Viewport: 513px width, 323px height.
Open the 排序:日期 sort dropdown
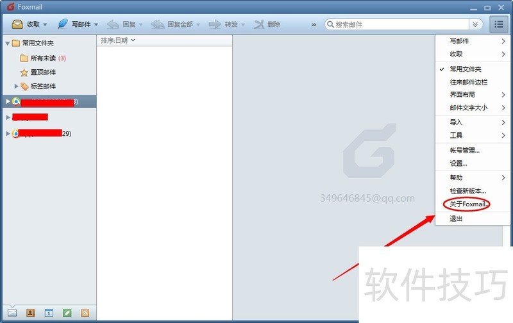click(x=118, y=40)
